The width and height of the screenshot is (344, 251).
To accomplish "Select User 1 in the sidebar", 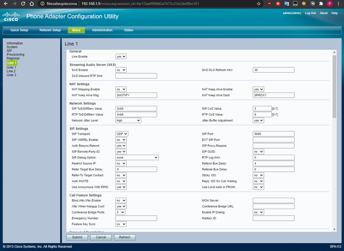I will [11, 67].
